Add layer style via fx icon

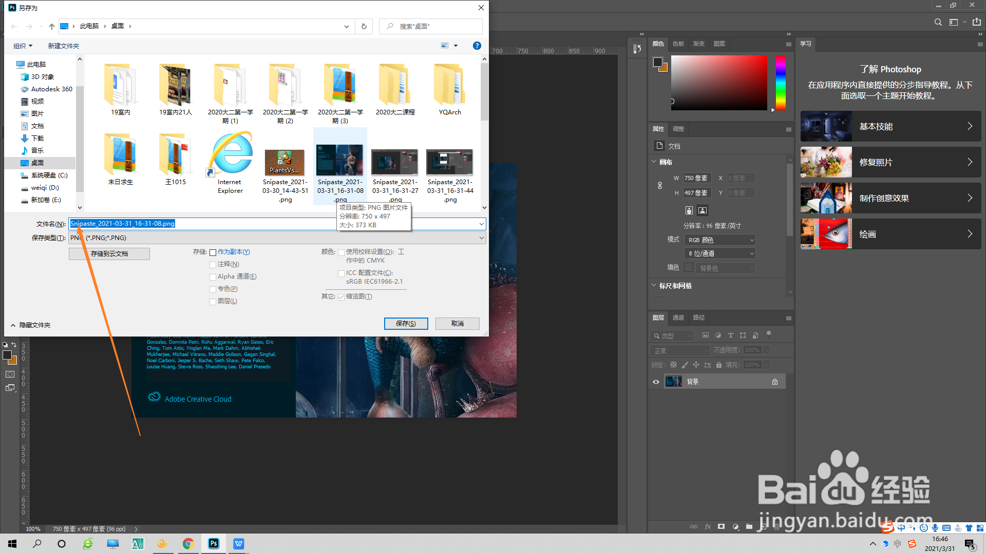[x=708, y=527]
